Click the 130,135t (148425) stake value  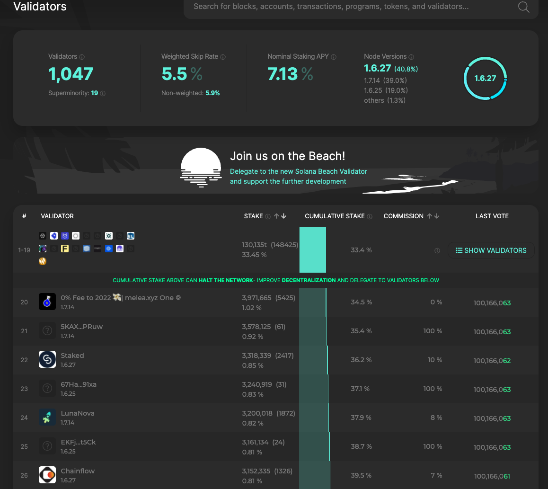(270, 245)
